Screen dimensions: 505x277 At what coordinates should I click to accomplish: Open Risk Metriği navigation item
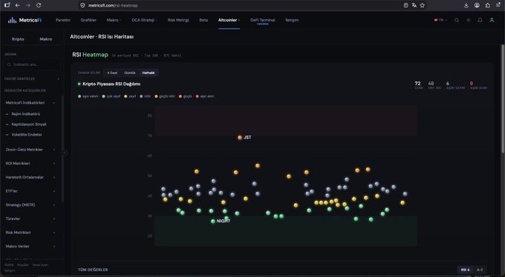click(x=178, y=20)
